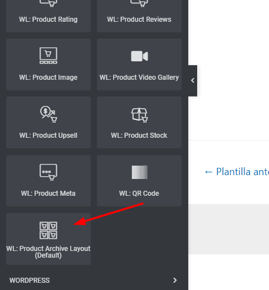269x290 pixels.
Task: Collapse the widget panel with the arrow handle
Action: (193, 81)
